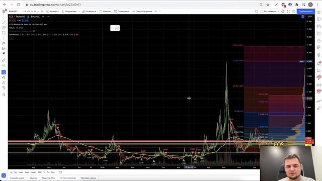Open VPVR indicator three-dot more menu
Screen dimensions: 322x181
[46, 25]
